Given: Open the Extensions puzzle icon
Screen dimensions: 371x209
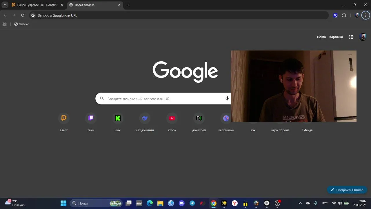Looking at the screenshot, I should [x=344, y=15].
